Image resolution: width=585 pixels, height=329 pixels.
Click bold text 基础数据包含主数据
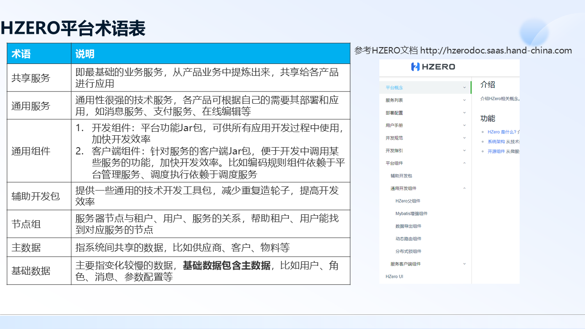(x=227, y=265)
